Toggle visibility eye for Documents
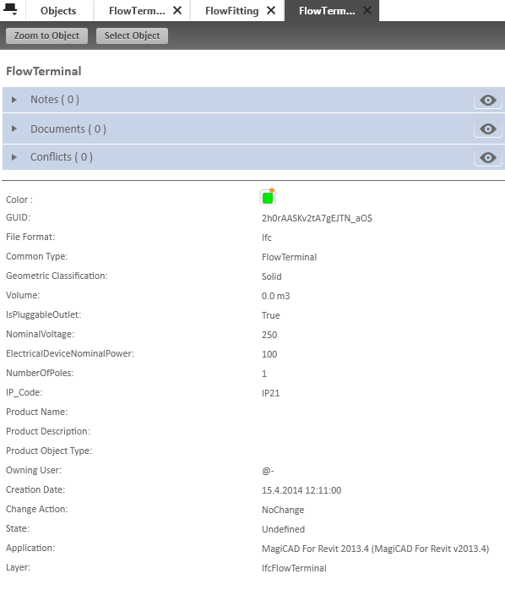The width and height of the screenshot is (505, 590). point(488,129)
